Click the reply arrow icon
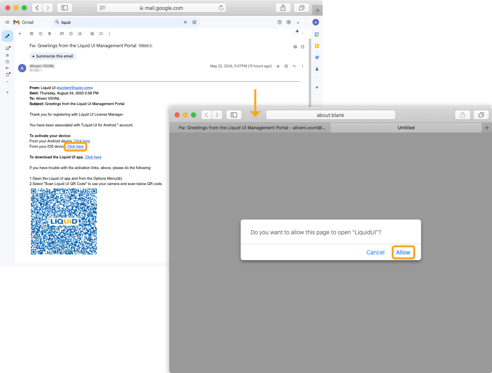This screenshot has height=373, width=492. tap(294, 66)
